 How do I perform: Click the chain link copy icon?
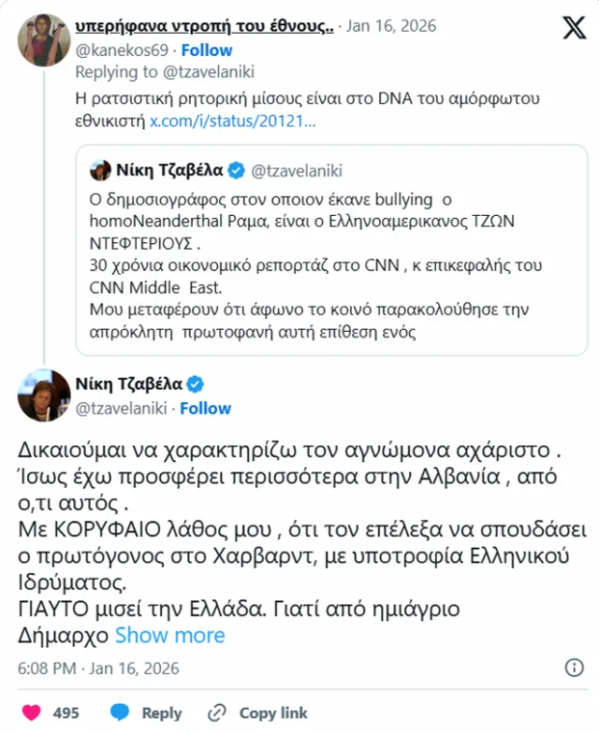pos(217,712)
